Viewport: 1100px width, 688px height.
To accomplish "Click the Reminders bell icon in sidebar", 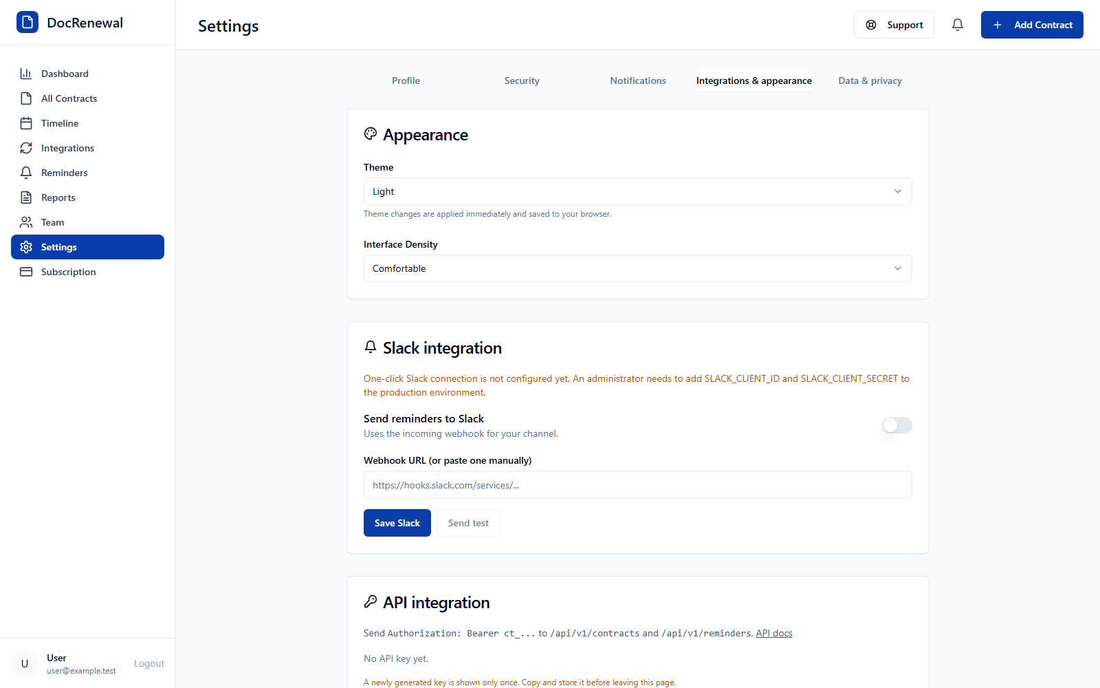I will tap(26, 173).
